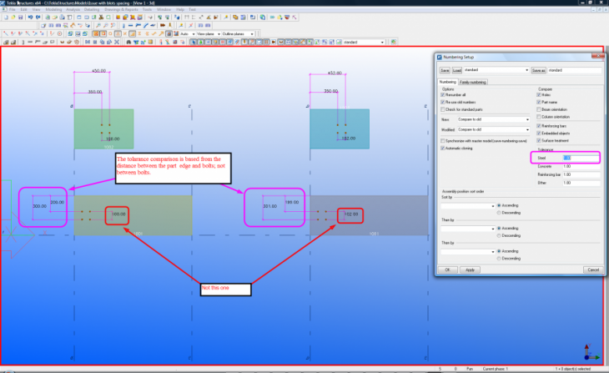Select Descending under first Sort by

pyautogui.click(x=499, y=212)
